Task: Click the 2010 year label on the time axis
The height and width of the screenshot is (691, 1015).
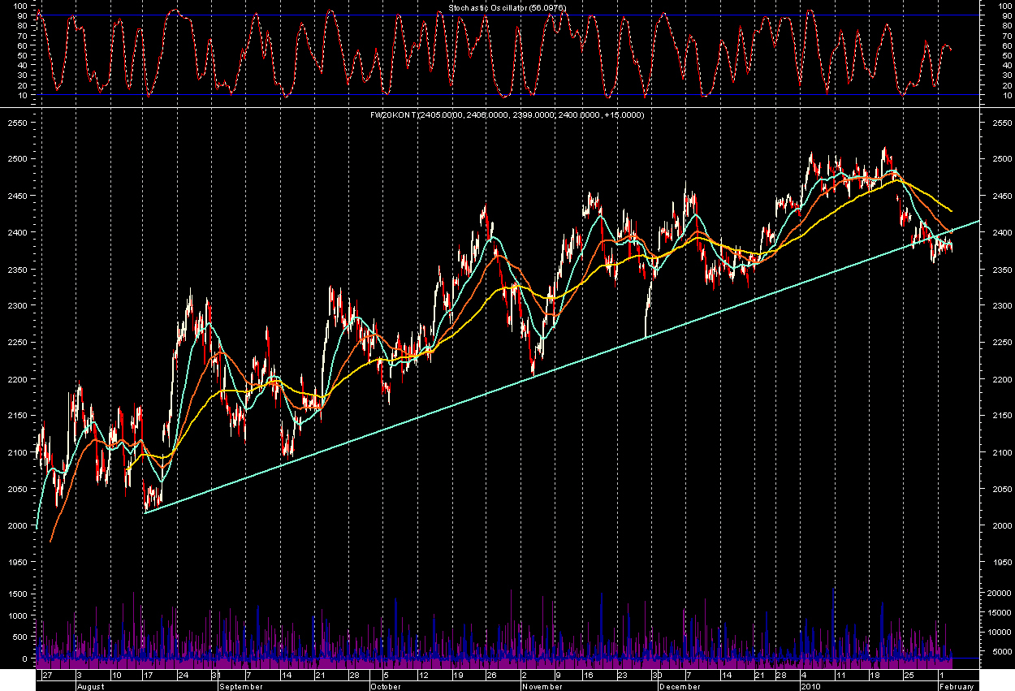Action: pyautogui.click(x=810, y=686)
